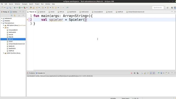Collapse the src folder
The width and height of the screenshot is (176, 99).
[x=4, y=28]
